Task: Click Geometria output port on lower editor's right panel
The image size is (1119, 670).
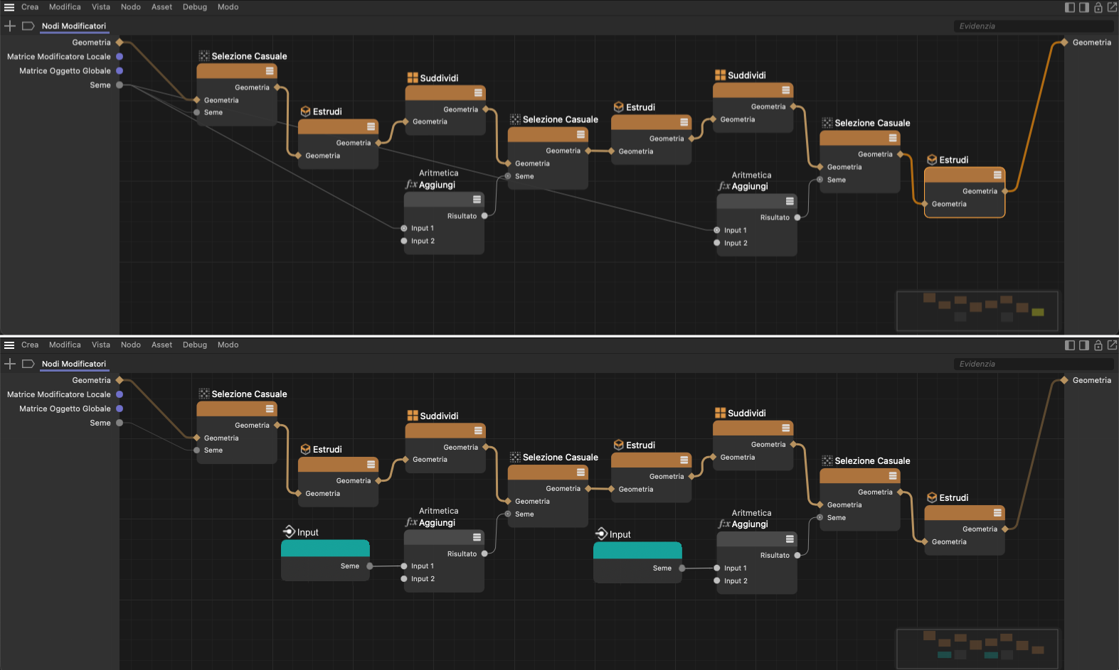Action: (x=1064, y=380)
